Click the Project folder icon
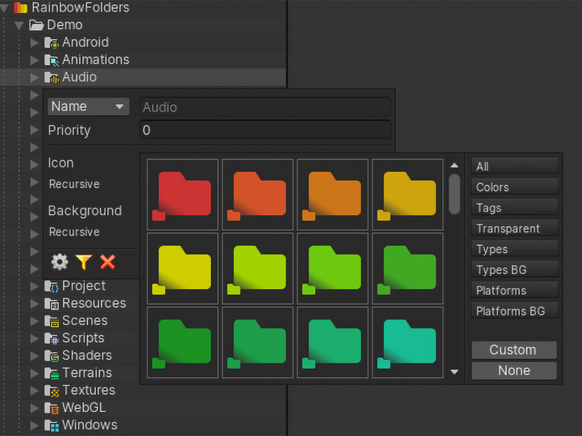Image resolution: width=582 pixels, height=436 pixels. coord(51,286)
